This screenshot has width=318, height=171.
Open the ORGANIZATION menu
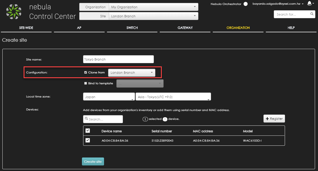click(238, 28)
